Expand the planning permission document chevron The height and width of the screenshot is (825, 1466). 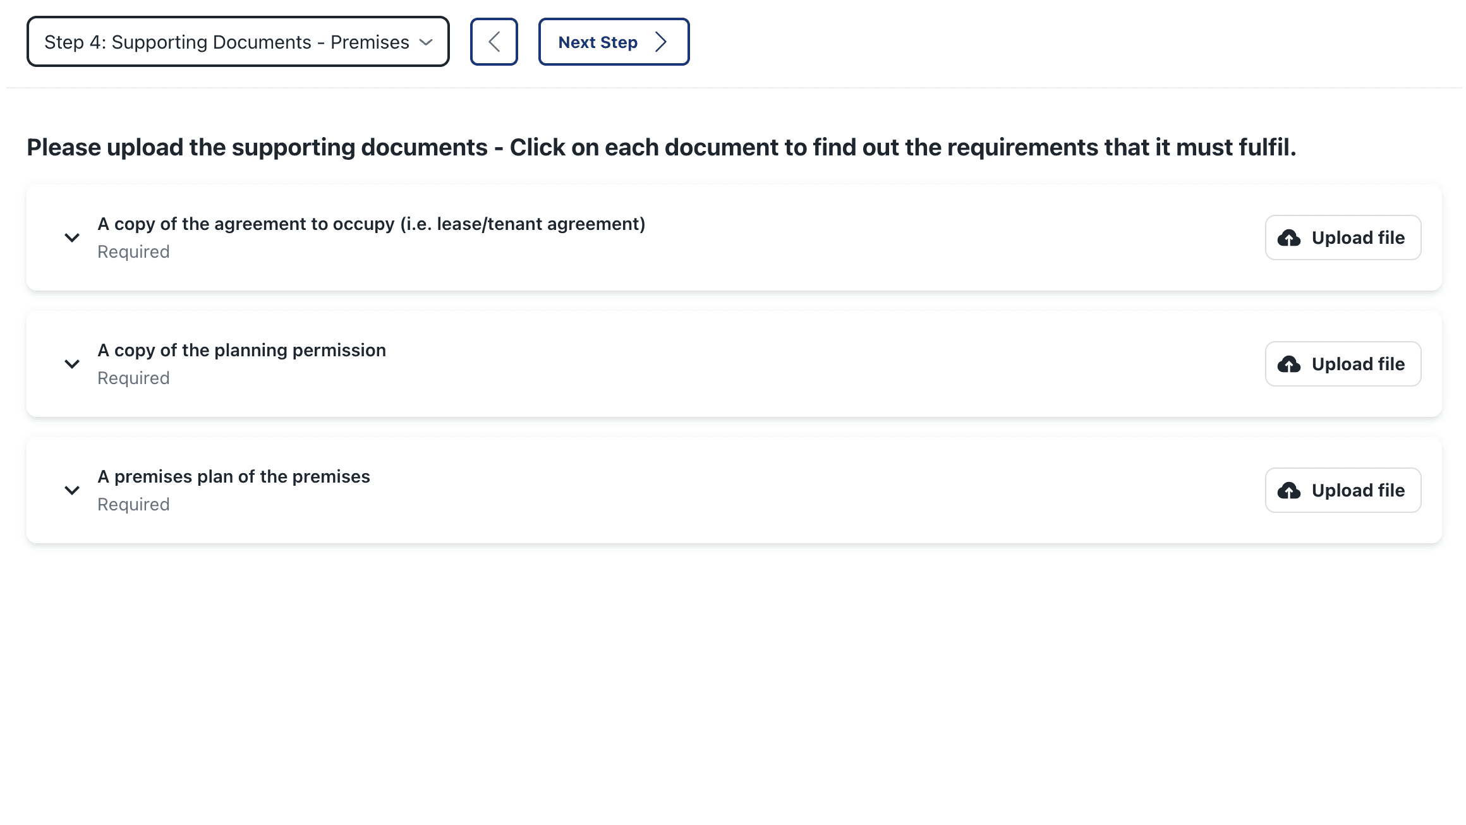pos(72,364)
